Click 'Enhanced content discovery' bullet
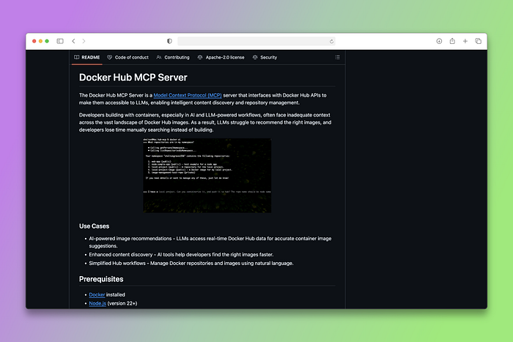Viewport: 513px width, 342px height. [x=181, y=254]
